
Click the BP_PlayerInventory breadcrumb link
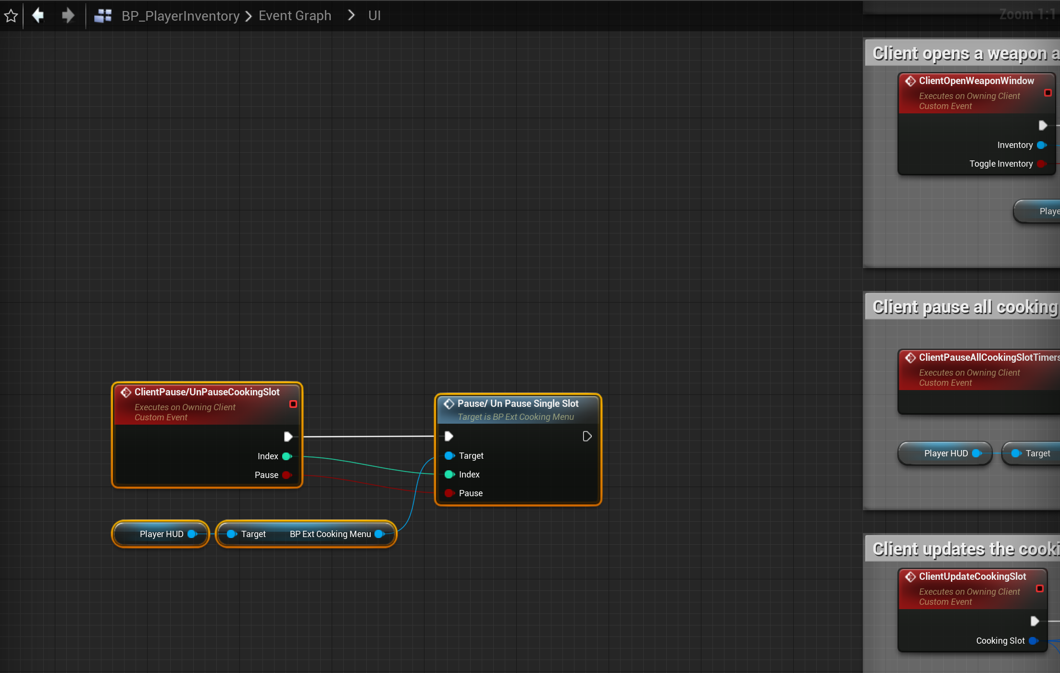tap(180, 16)
